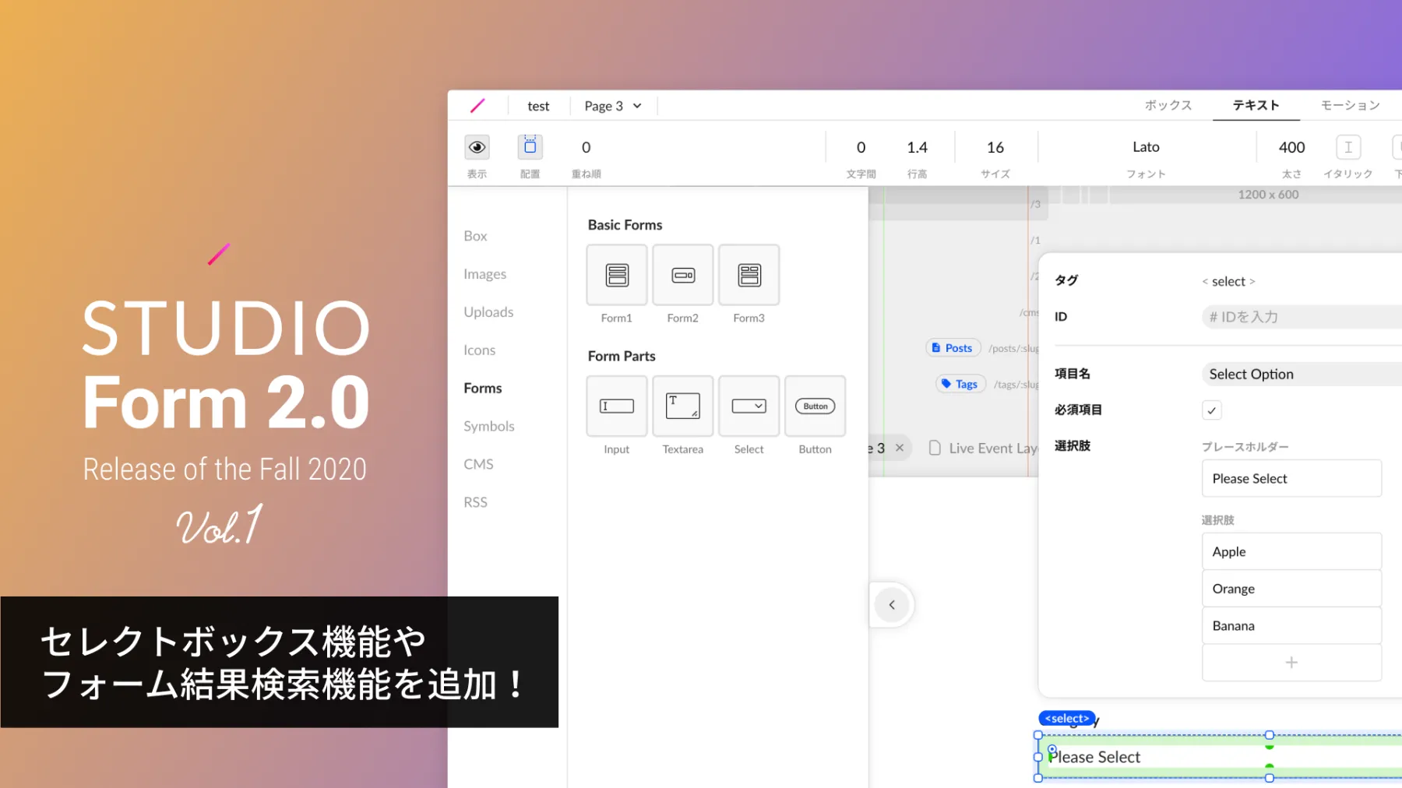
Task: Edit the Select Option item name field
Action: pos(1302,374)
